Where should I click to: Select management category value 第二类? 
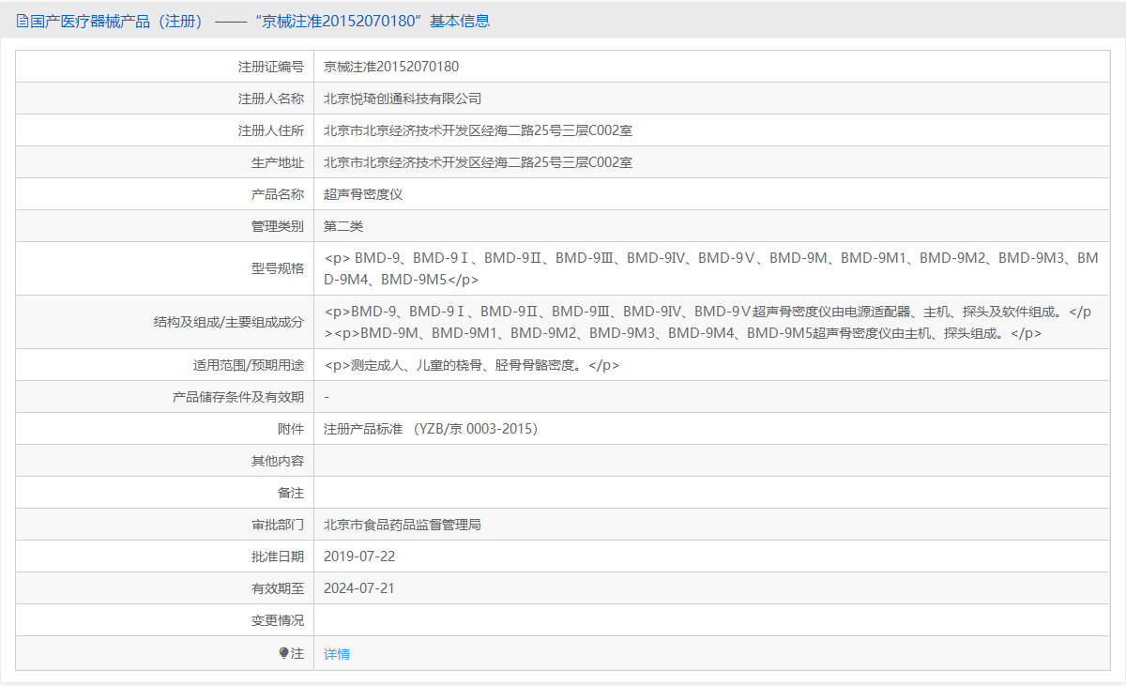tap(343, 226)
